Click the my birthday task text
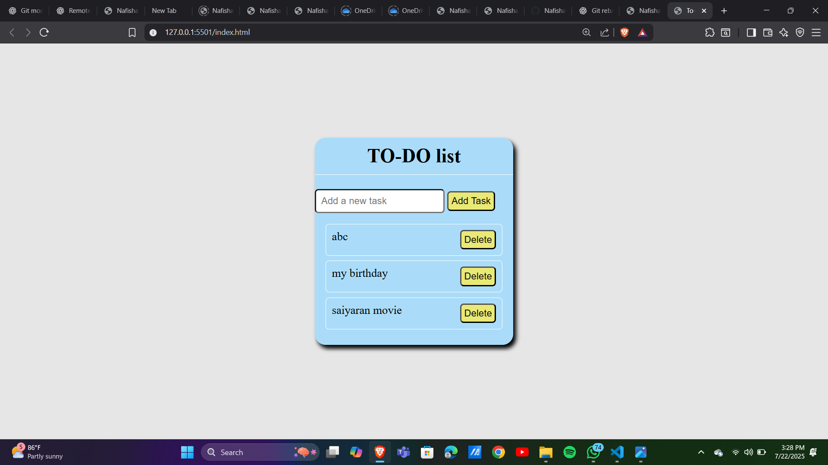The image size is (828, 465). pos(360,274)
